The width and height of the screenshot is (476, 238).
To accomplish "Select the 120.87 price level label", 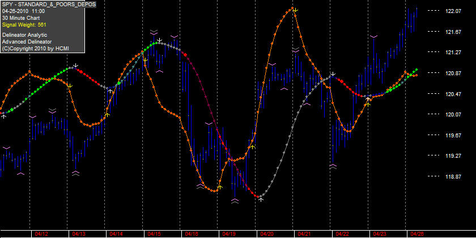I will coord(453,73).
